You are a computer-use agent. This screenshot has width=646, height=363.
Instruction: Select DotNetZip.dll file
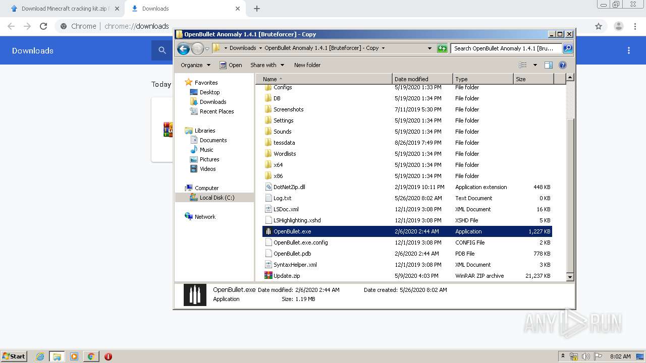[x=407, y=187]
